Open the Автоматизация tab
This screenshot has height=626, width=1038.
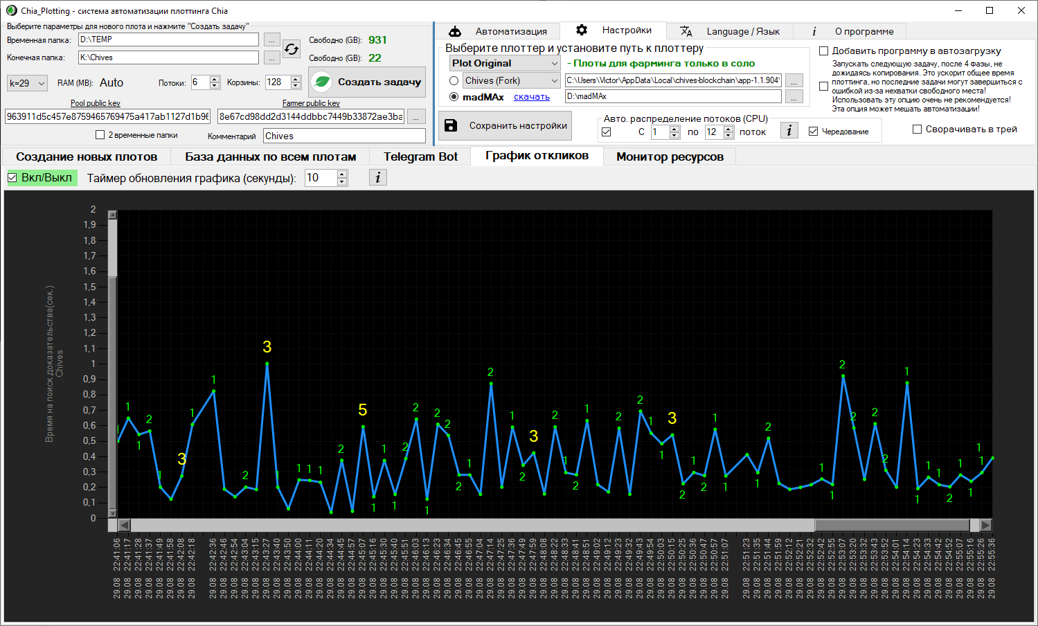tap(497, 31)
